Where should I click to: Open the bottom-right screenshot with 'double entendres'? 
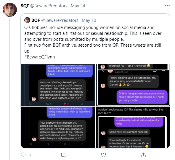(x=133, y=127)
